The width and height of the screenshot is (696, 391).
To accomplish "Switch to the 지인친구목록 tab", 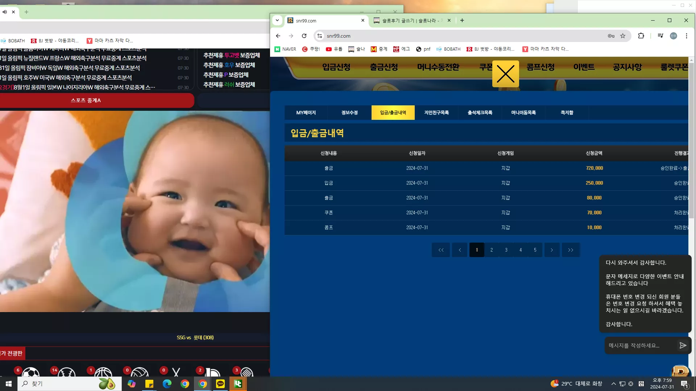I will pyautogui.click(x=436, y=113).
